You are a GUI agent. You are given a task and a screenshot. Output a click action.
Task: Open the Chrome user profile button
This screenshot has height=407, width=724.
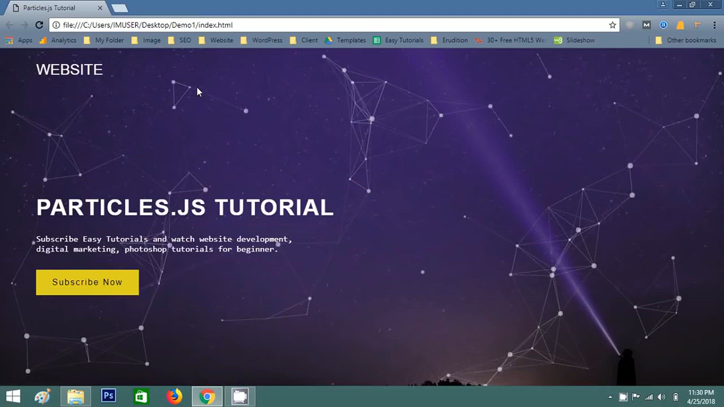pos(663,5)
